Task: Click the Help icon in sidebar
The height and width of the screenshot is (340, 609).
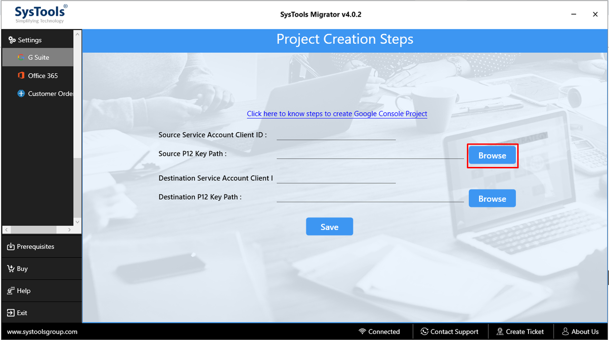Action: 11,291
